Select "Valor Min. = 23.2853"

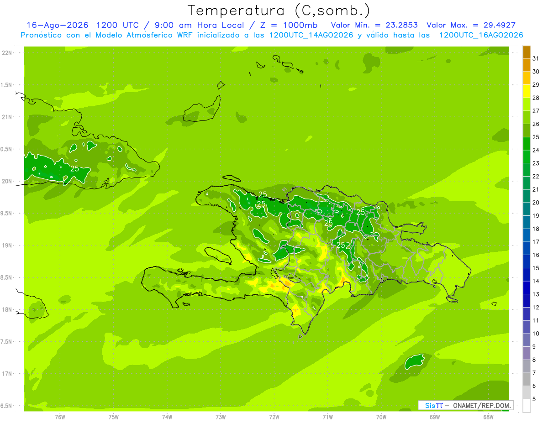click(374, 25)
